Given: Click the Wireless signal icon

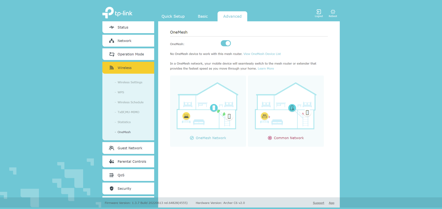Looking at the screenshot, I should click(111, 68).
